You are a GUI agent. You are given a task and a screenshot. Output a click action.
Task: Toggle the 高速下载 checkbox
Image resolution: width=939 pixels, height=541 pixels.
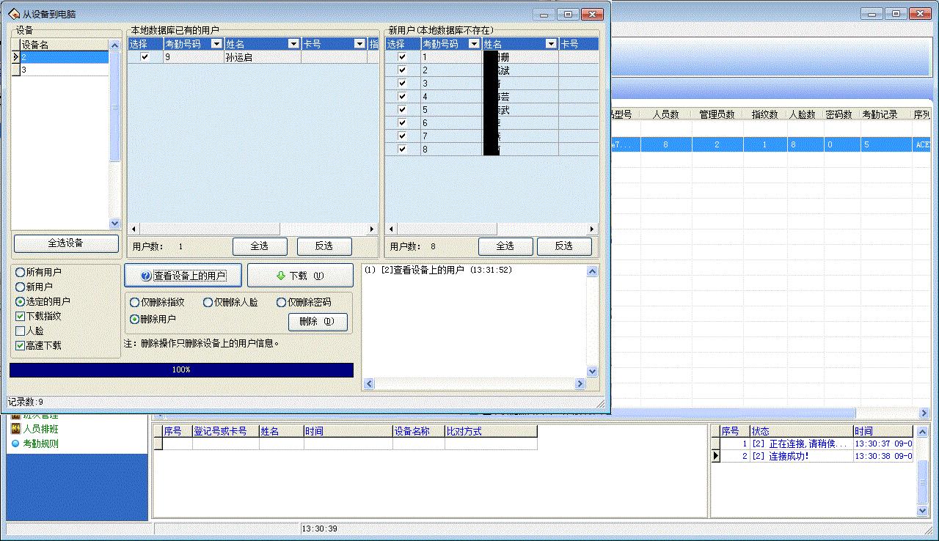tap(21, 345)
